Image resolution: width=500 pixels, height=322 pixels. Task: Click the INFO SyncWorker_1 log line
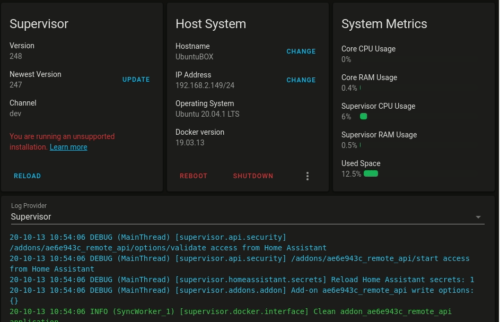[x=231, y=315]
